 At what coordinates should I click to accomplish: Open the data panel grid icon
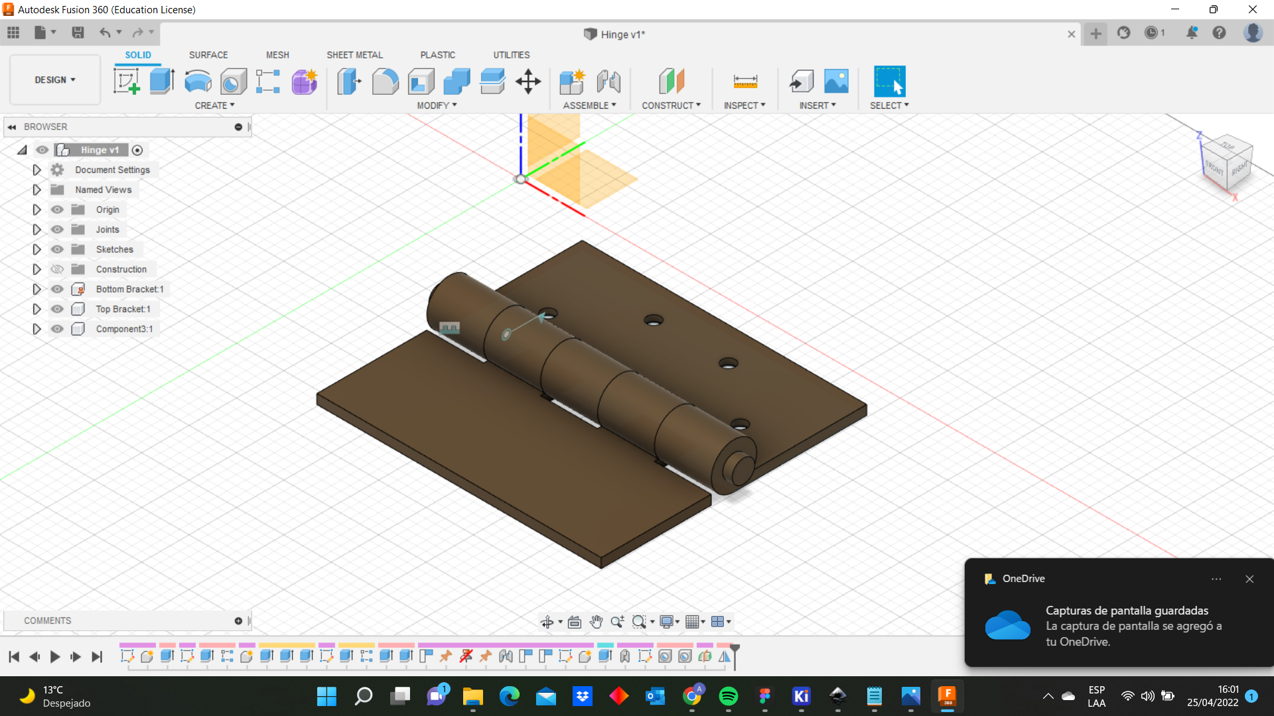(x=13, y=32)
